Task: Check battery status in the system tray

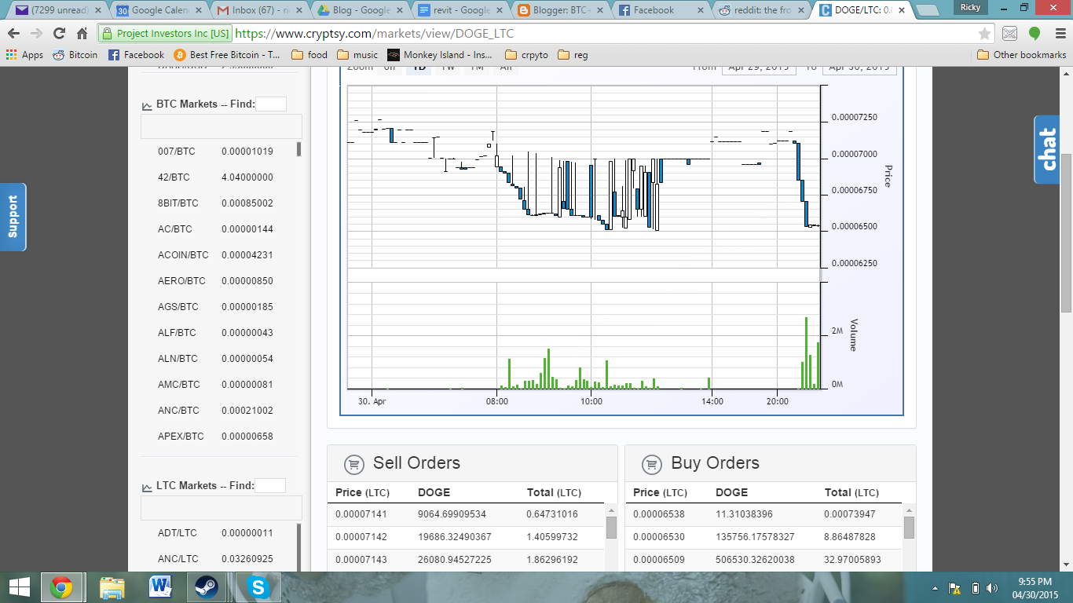Action: 975,587
